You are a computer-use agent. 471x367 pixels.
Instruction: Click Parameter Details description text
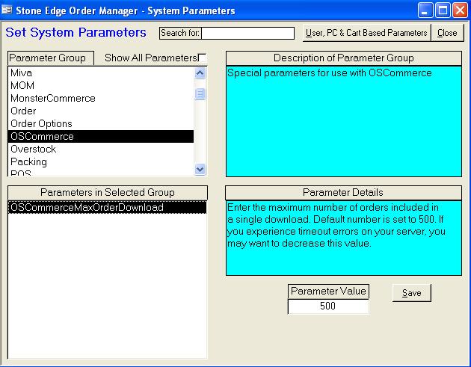pyautogui.click(x=336, y=225)
